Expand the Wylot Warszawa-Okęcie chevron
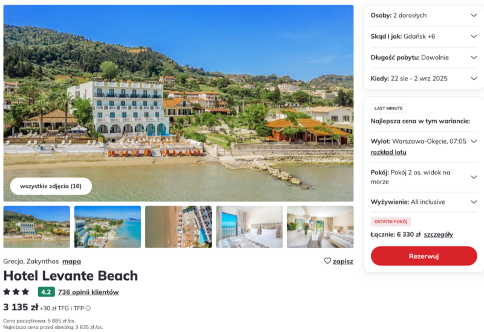This screenshot has height=332, width=484. point(474,141)
